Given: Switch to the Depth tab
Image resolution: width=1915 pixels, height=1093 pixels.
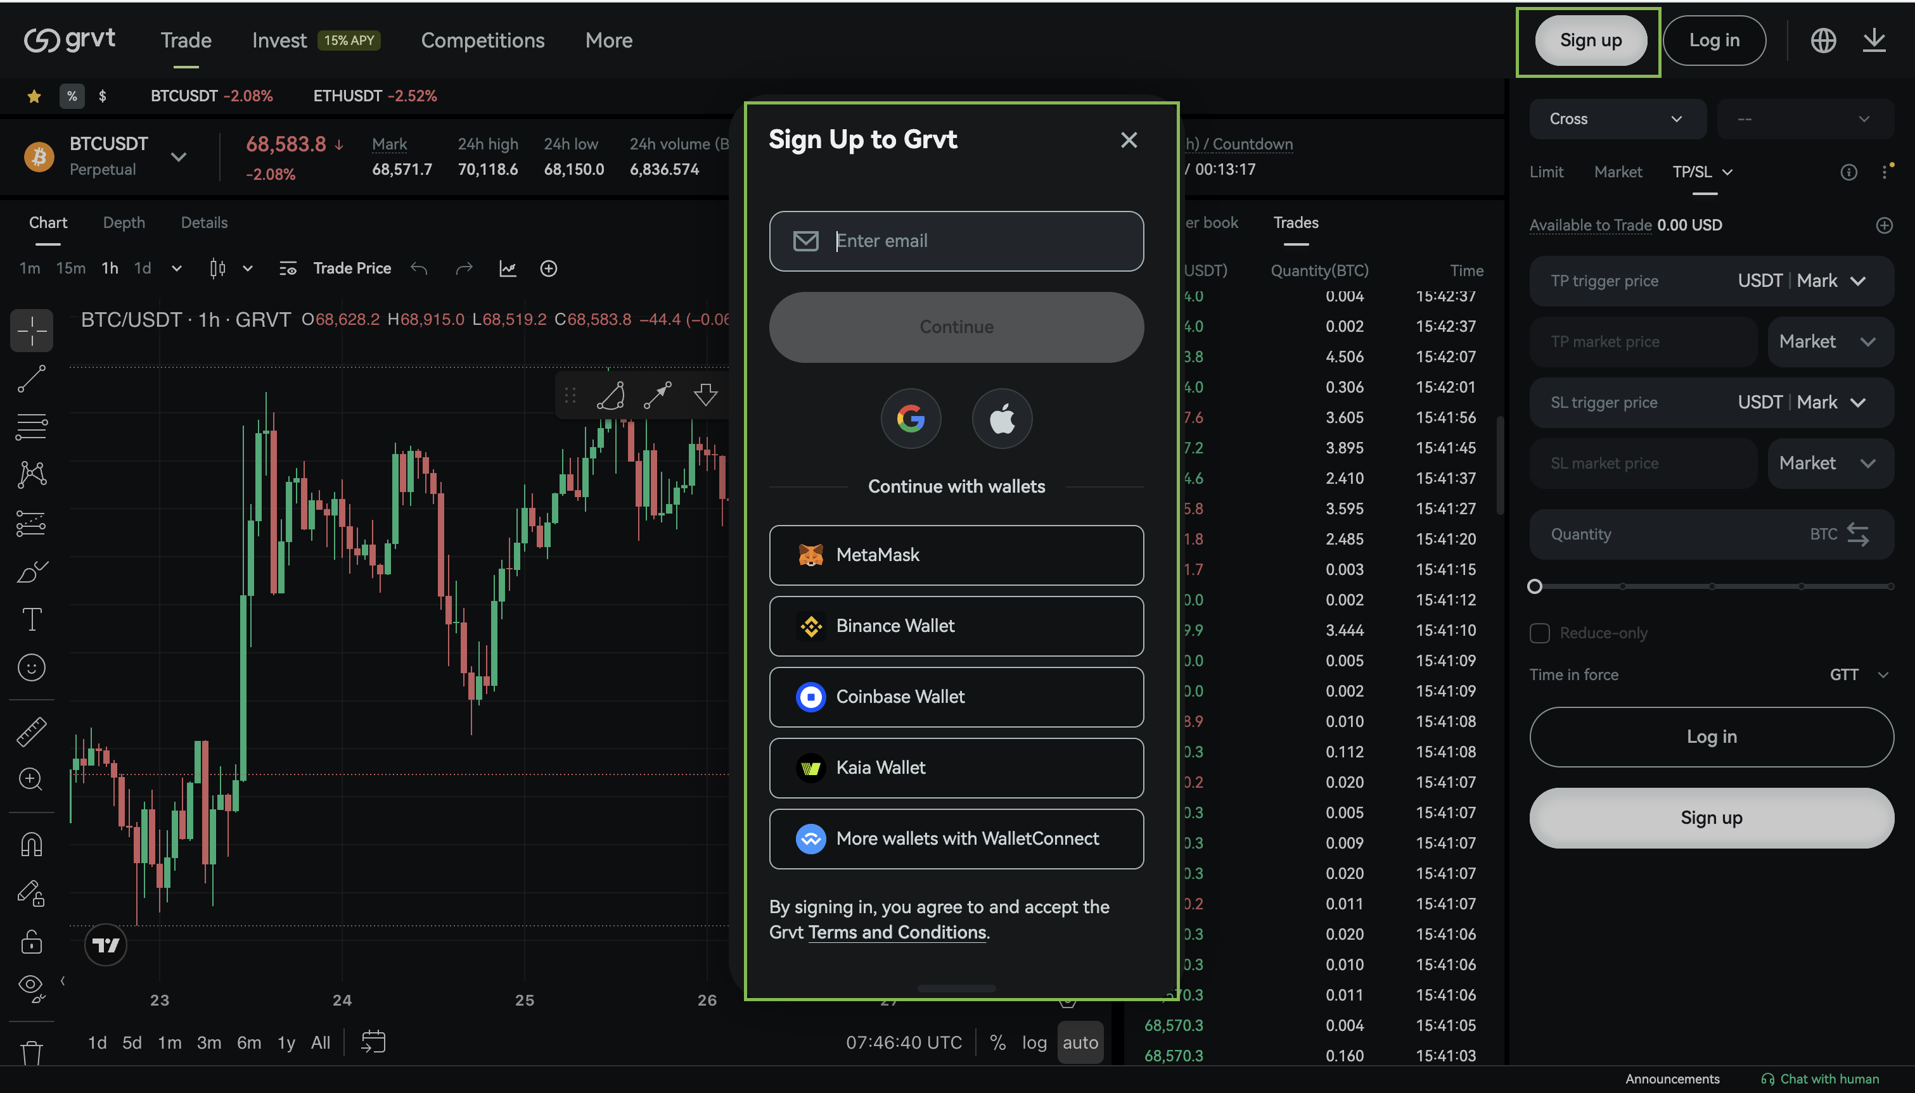Looking at the screenshot, I should coord(124,223).
